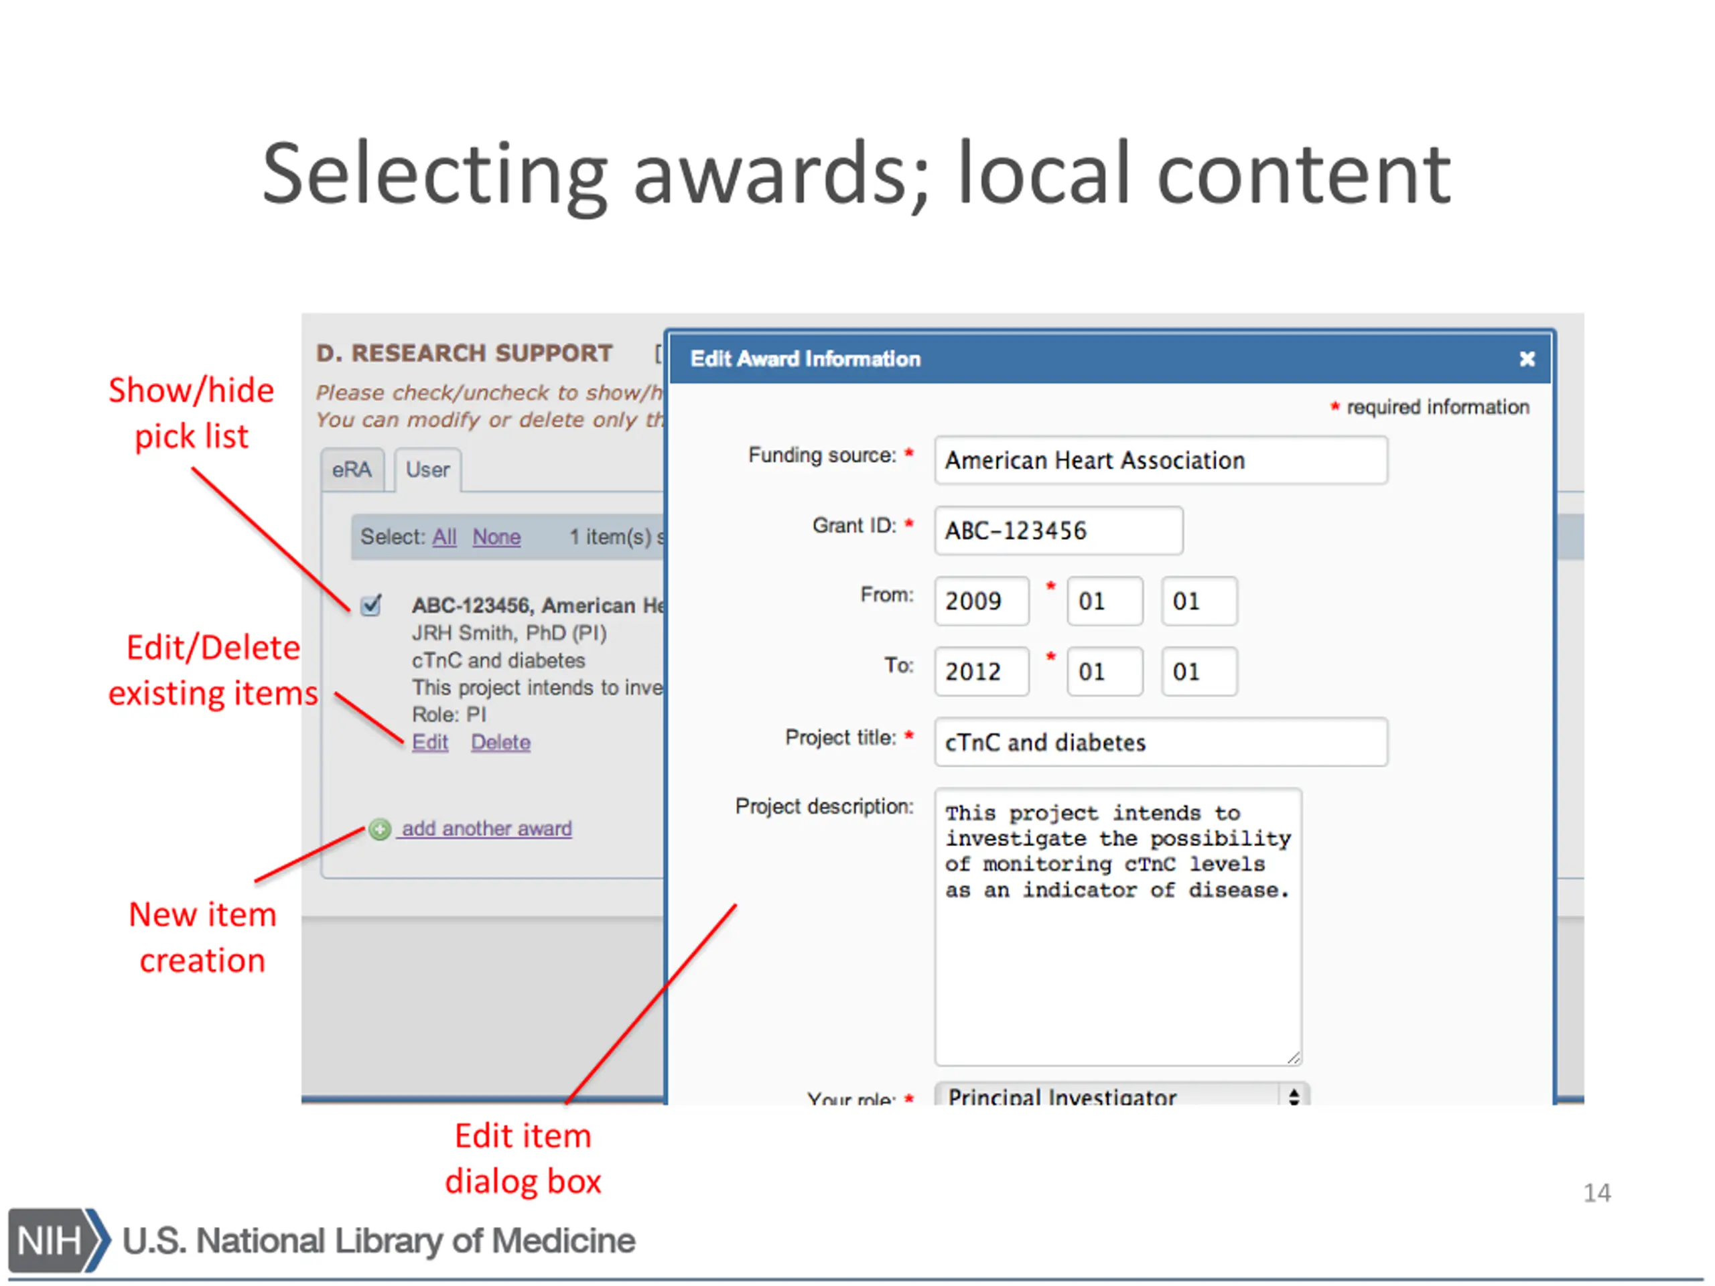Screen dimensions: 1715x1286
Task: Click the From day field
Action: [1198, 601]
